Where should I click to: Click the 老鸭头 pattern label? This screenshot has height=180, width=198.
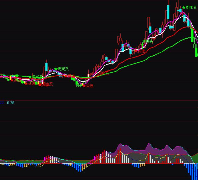pos(147,41)
